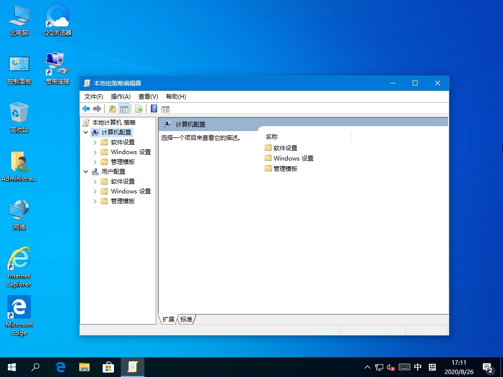The width and height of the screenshot is (503, 377).
Task: Open 文件资源管理器 from the taskbar
Action: [x=84, y=367]
